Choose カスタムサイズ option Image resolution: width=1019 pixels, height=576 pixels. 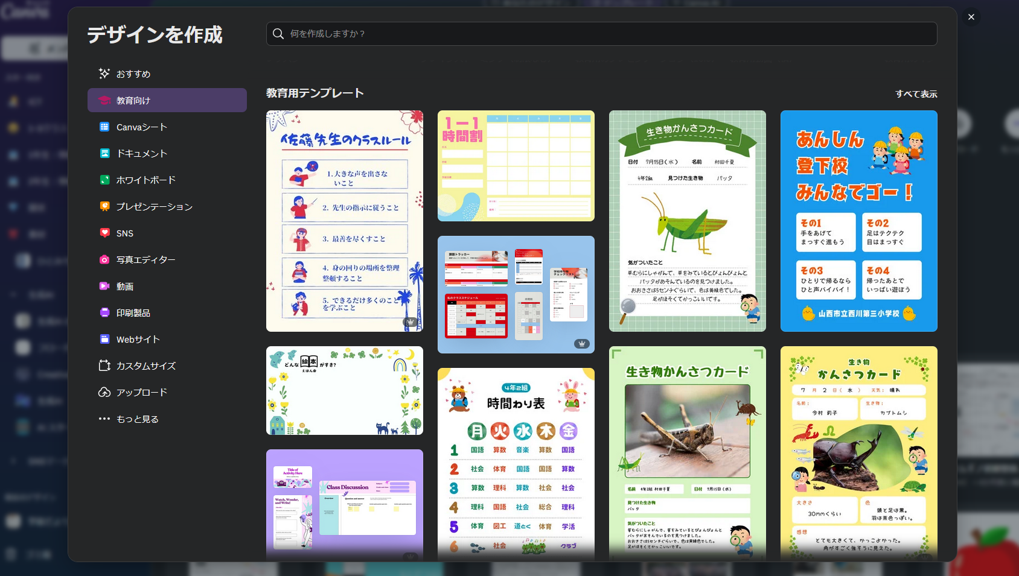click(167, 366)
